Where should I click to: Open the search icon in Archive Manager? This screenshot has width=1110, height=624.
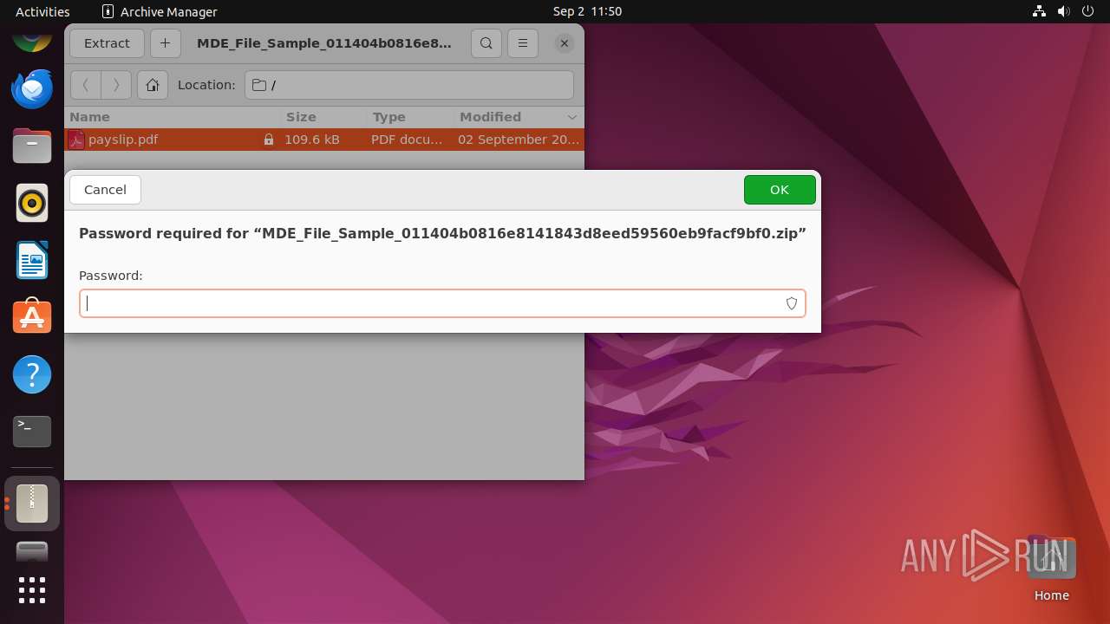click(486, 43)
